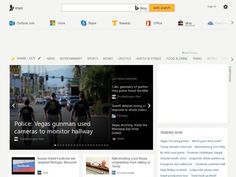Image resolution: width=236 pixels, height=177 pixels.
Task: Click the web search button
Action: coord(162,8)
